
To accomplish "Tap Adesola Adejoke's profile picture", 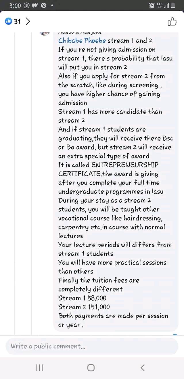I will [x=45, y=33].
